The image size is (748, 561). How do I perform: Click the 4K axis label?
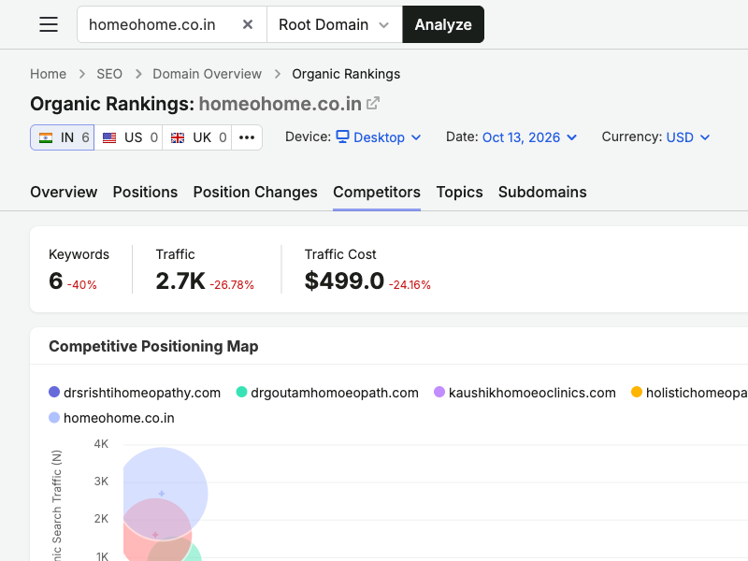coord(101,444)
